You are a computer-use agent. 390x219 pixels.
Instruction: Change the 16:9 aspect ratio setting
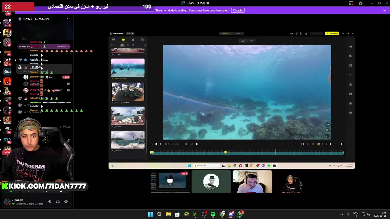(327, 124)
